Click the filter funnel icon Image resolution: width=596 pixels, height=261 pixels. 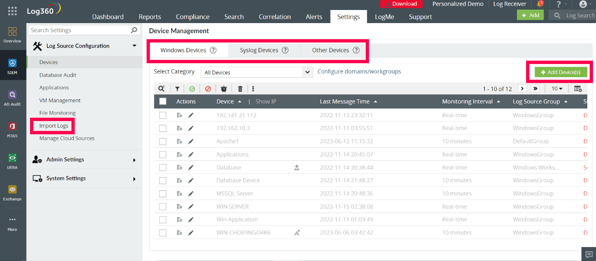tap(177, 89)
